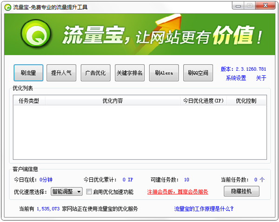279x222 pixels.
Task: Click 当前任务数 value 0 个
Action: point(259,180)
